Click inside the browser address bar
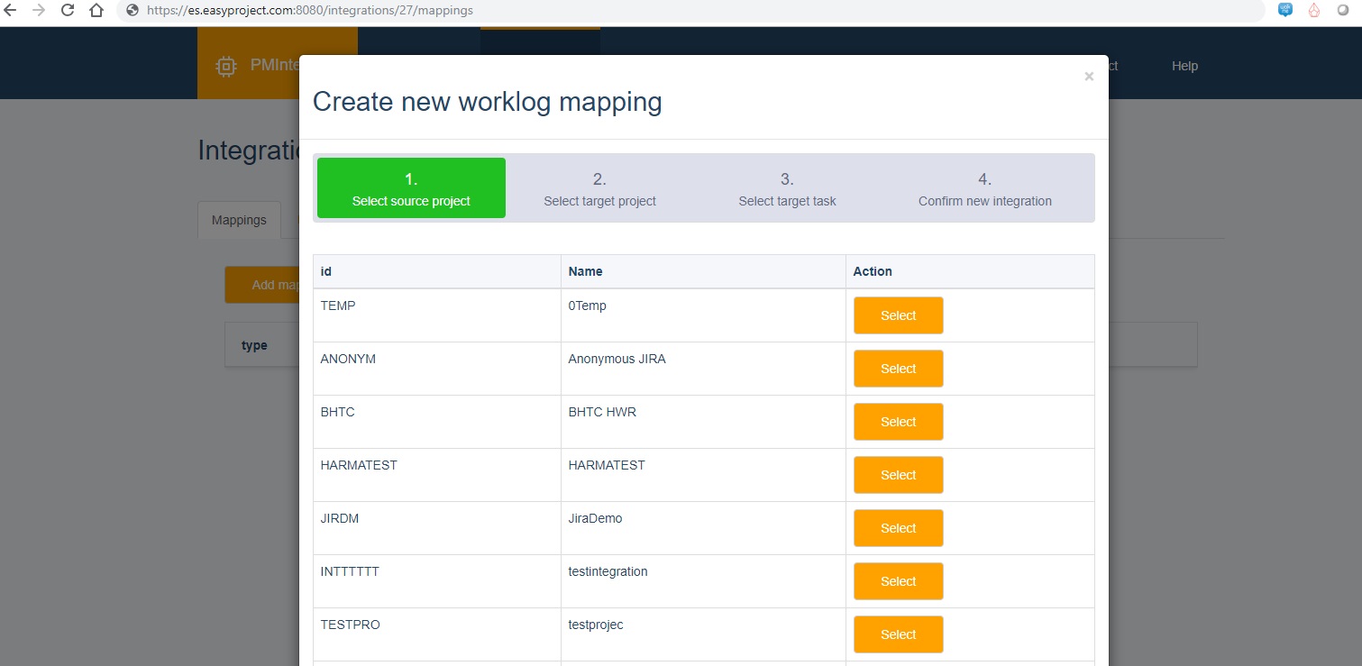 (x=361, y=10)
